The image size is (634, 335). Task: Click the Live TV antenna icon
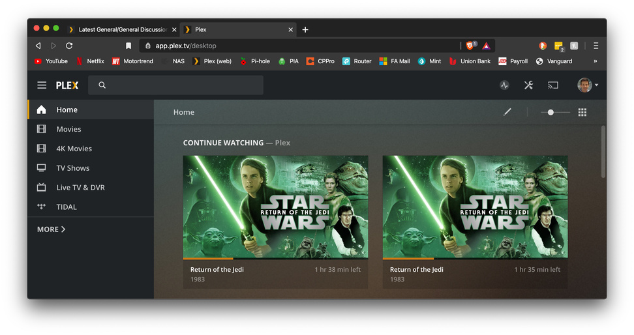click(x=41, y=187)
